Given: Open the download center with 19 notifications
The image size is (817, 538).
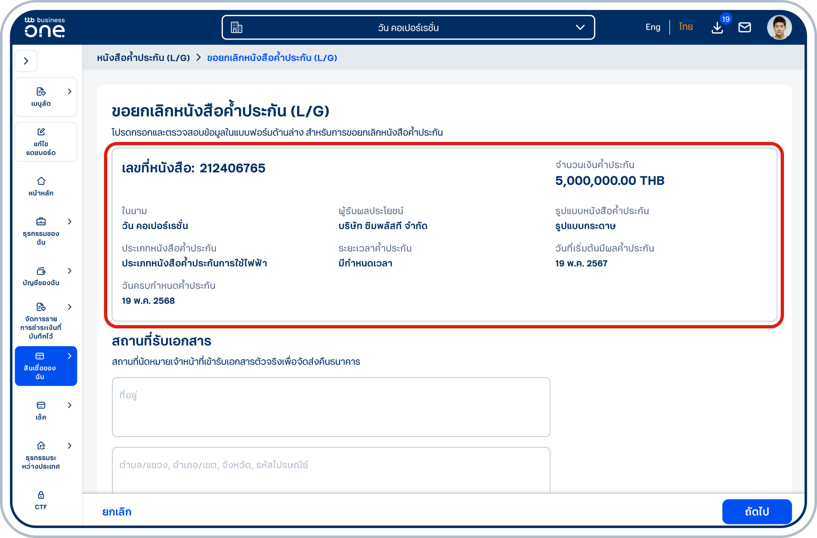Looking at the screenshot, I should pyautogui.click(x=717, y=28).
